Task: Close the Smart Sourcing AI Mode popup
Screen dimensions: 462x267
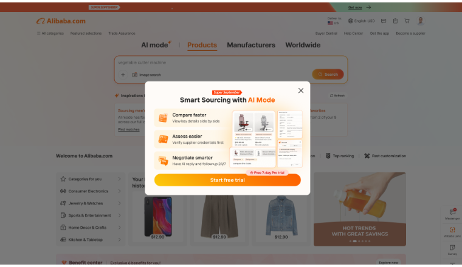Action: pos(300,90)
